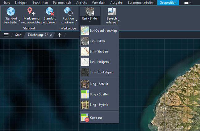Click the Position markieren icon
This screenshot has height=131, width=200.
pyautogui.click(x=69, y=11)
